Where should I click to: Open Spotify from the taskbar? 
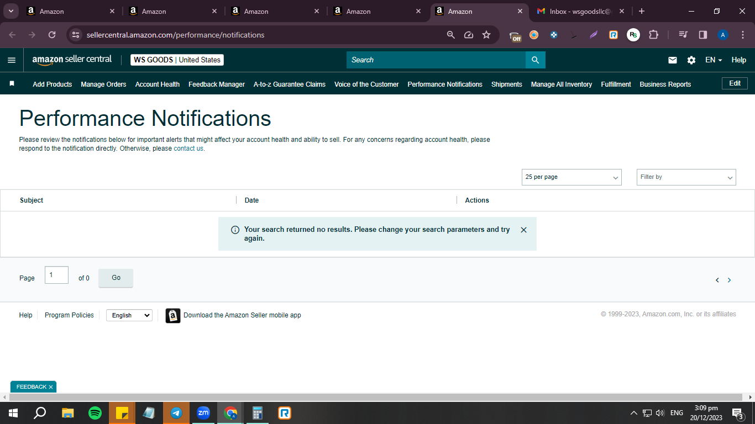point(95,413)
